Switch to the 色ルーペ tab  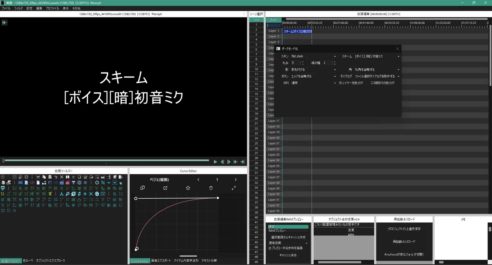point(28,260)
